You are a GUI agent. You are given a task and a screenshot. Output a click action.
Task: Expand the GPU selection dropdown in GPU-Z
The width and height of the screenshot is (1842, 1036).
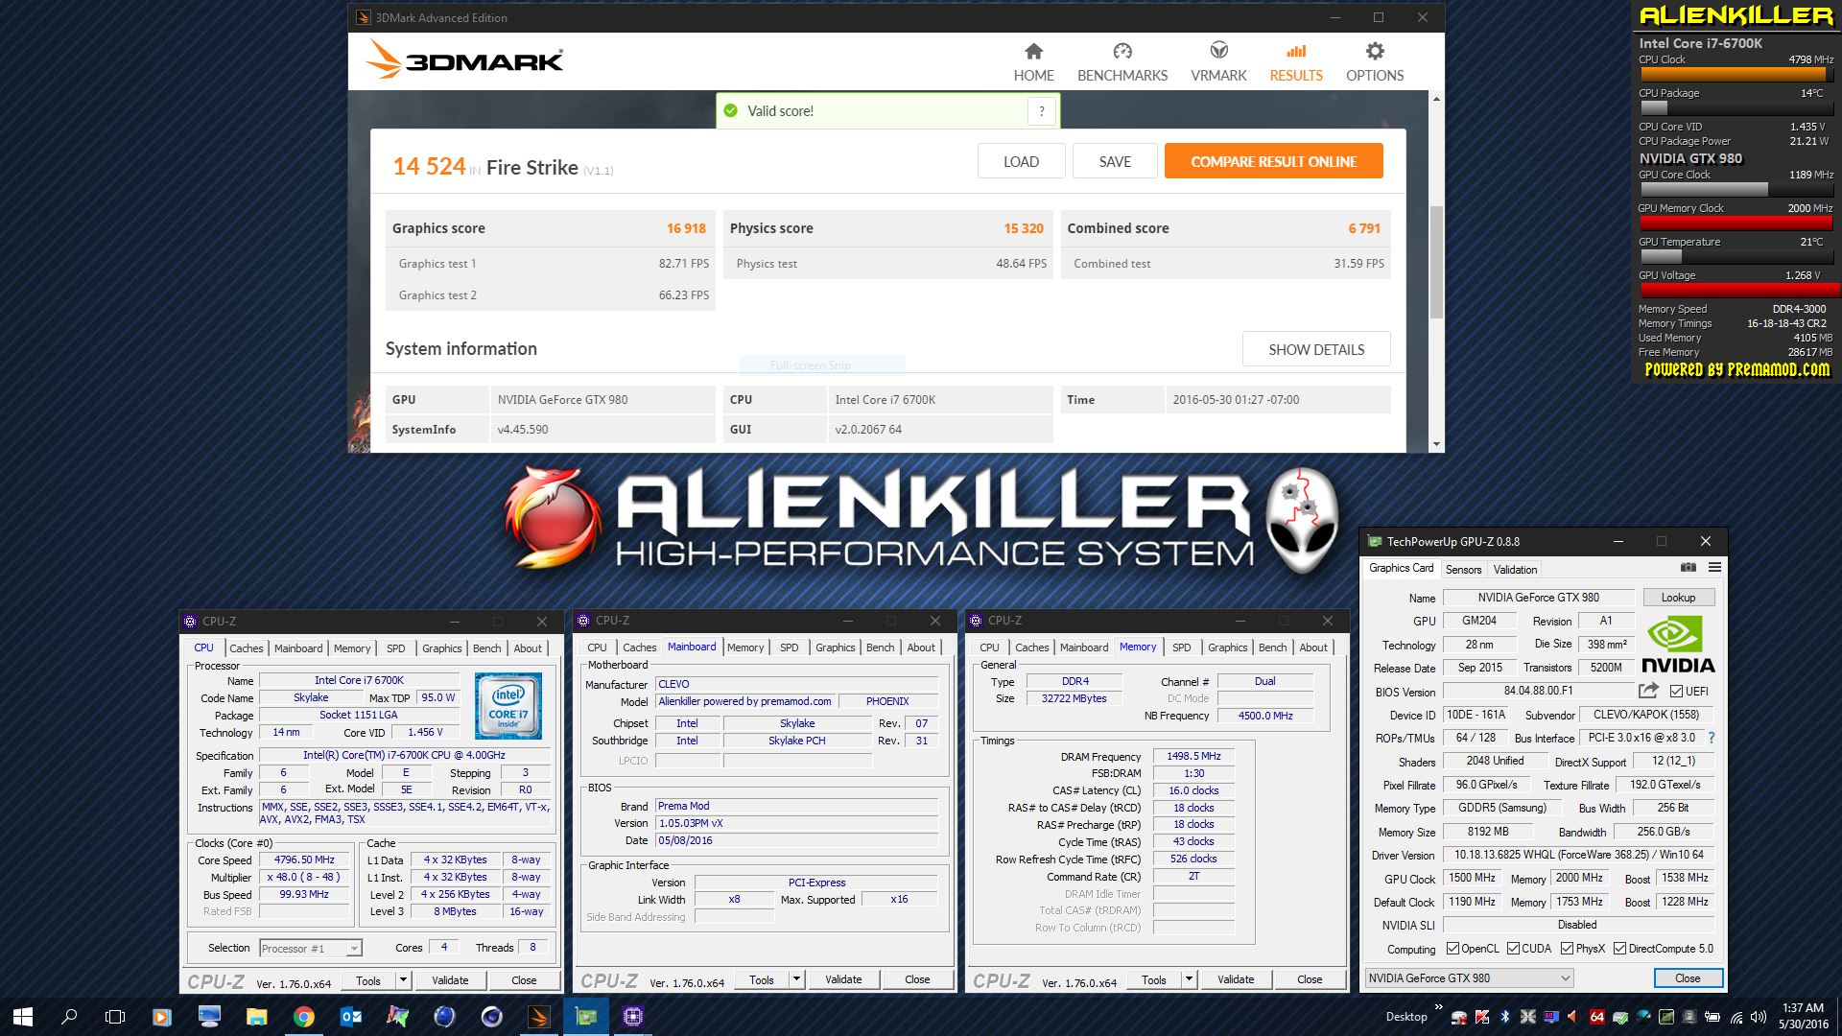pyautogui.click(x=1565, y=978)
